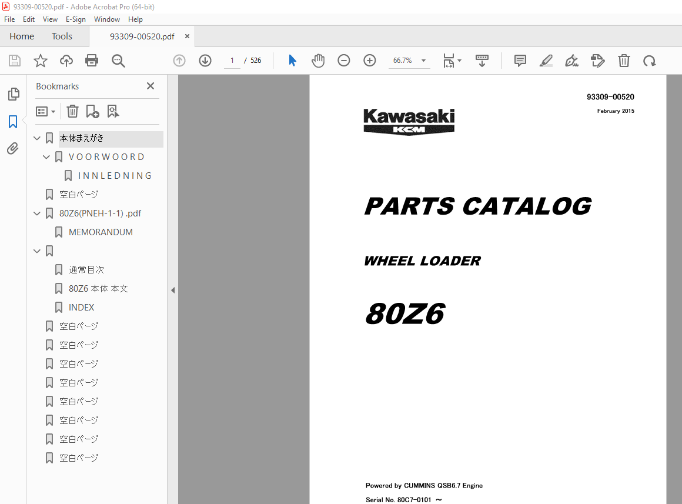Open the Sign document pen tool
The width and height of the screenshot is (682, 504).
tap(571, 61)
